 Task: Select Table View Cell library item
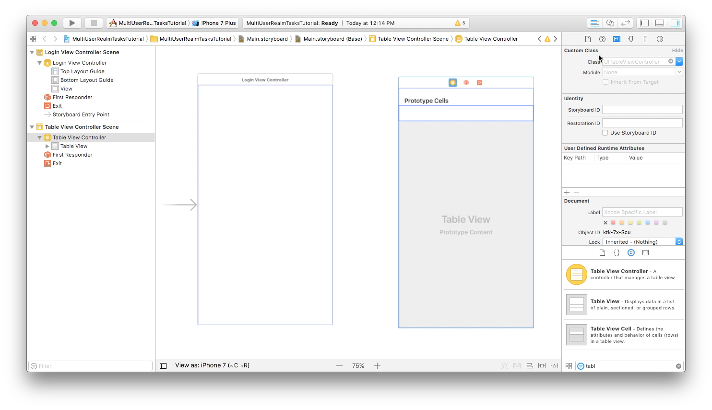tap(623, 335)
